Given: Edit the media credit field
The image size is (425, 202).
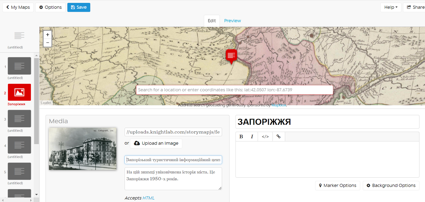Looking at the screenshot, I should [x=173, y=160].
